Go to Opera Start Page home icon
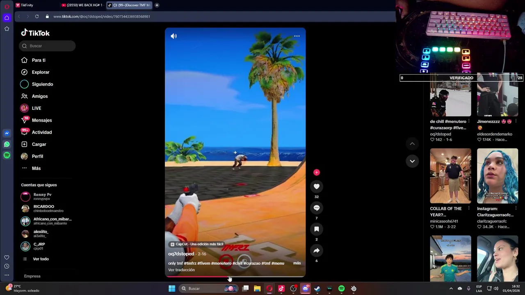Image resolution: width=525 pixels, height=295 pixels. coord(7,18)
